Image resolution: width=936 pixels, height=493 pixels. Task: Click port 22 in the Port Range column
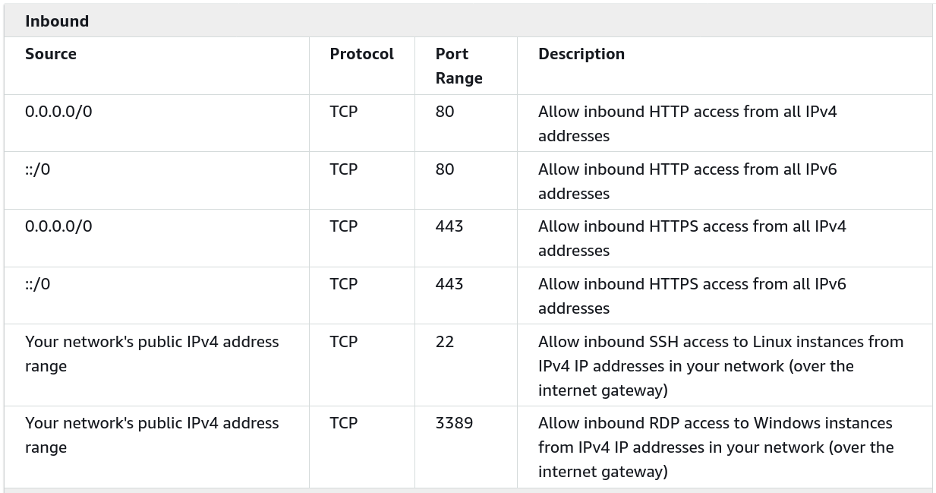(445, 342)
